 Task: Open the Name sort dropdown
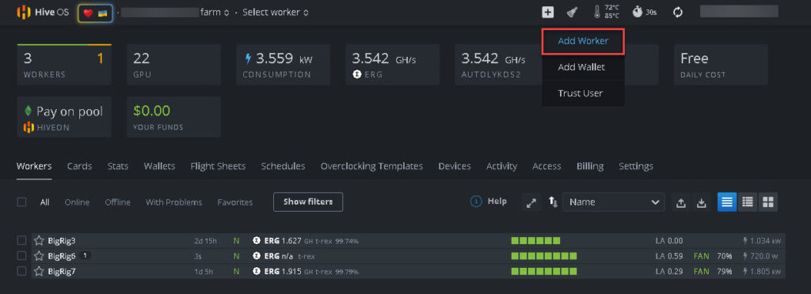(614, 202)
